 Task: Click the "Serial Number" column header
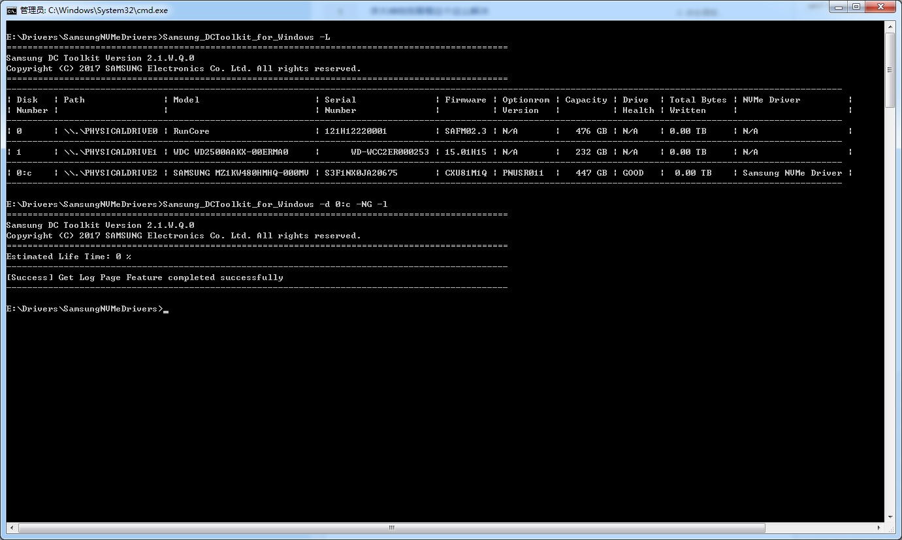[340, 105]
